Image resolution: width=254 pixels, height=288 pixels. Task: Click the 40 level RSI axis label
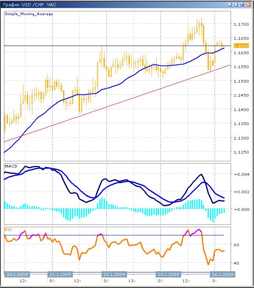[x=236, y=263]
